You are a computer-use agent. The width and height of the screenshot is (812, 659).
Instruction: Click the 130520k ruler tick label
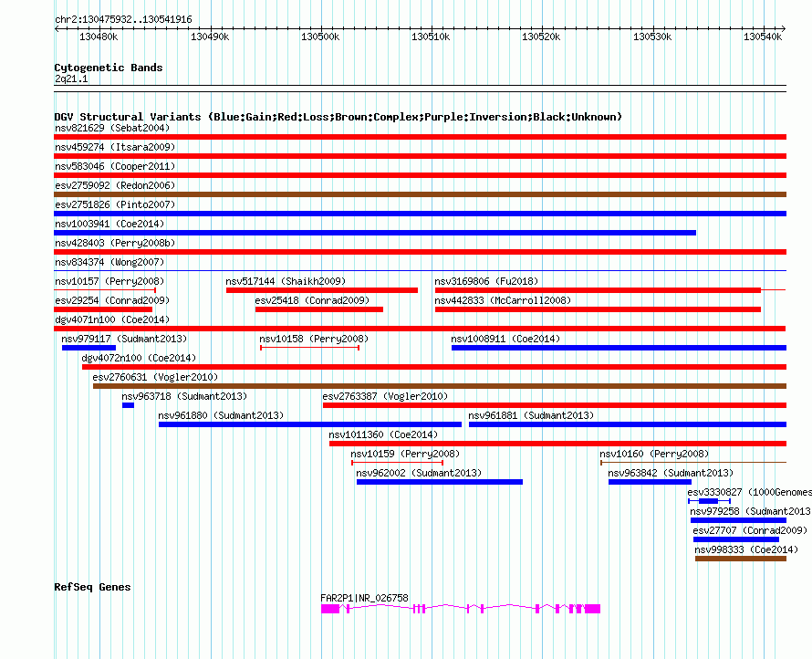pyautogui.click(x=541, y=37)
